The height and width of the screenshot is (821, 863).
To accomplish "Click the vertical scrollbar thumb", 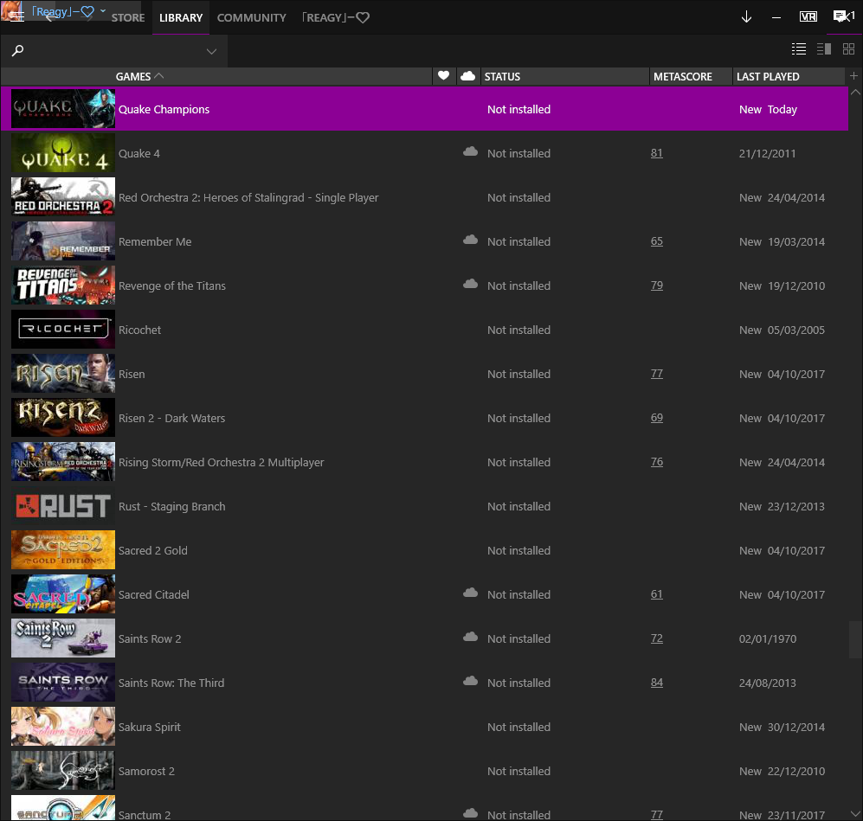I will pos(855,639).
